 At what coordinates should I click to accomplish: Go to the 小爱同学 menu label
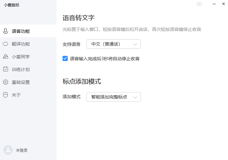21,57
